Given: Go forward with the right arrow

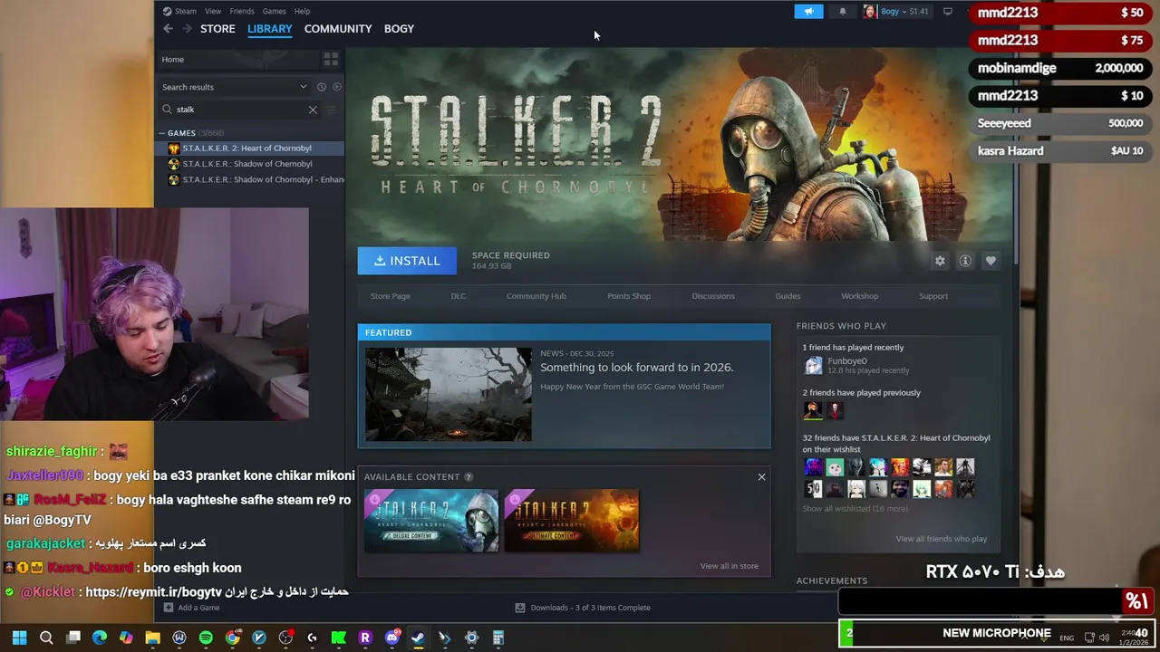Looking at the screenshot, I should coord(187,29).
